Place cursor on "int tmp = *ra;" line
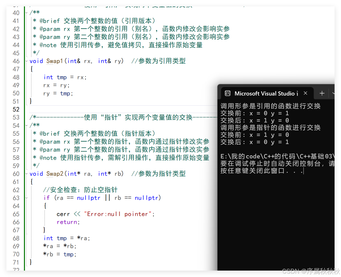 67,238
